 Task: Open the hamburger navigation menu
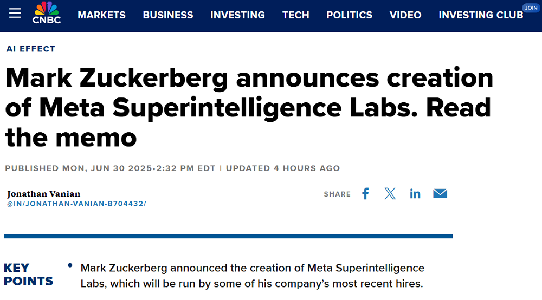(x=15, y=13)
